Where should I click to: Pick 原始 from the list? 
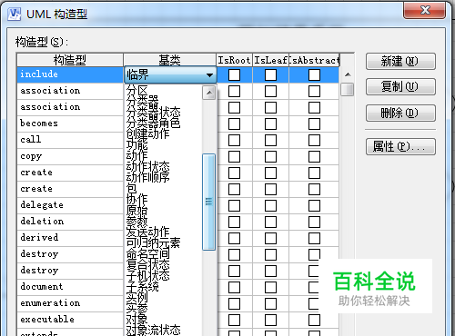point(137,210)
